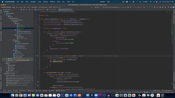
Task: Click the Wi-Fi icon in menu bar
Action: click(151, 2)
